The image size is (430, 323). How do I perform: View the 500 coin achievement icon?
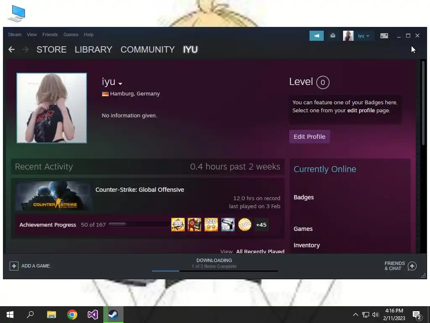tap(245, 225)
